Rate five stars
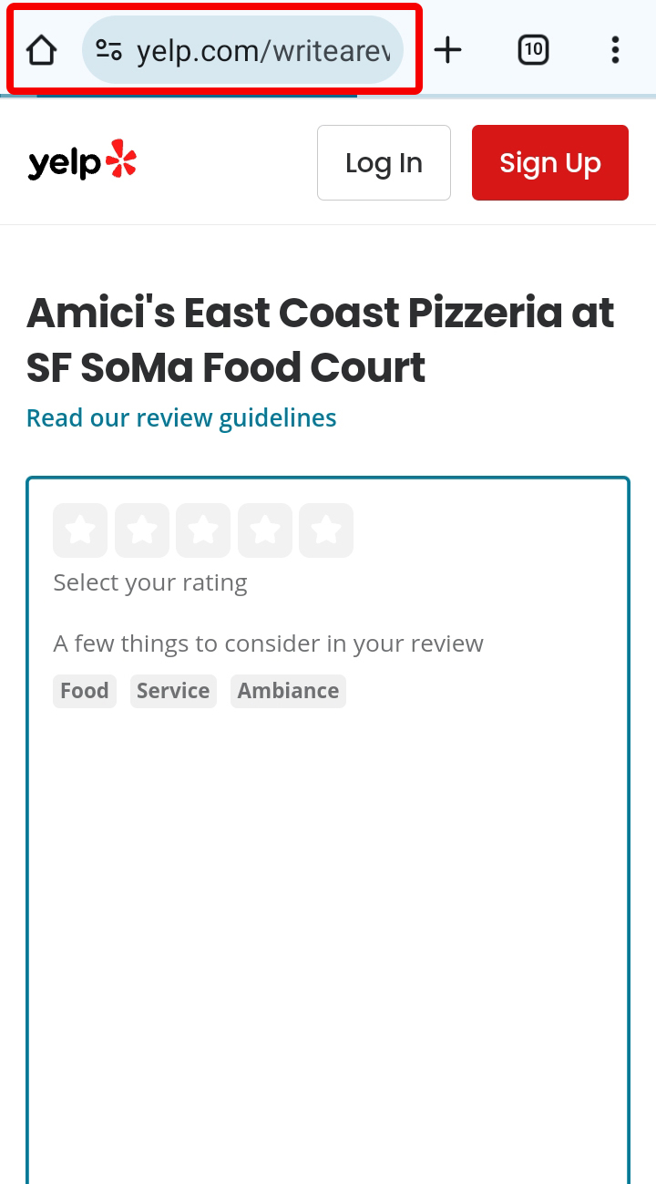Viewport: 656px width, 1184px height. coord(326,530)
